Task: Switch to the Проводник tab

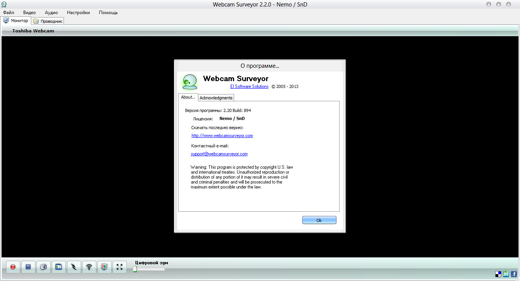Action: pyautogui.click(x=48, y=21)
